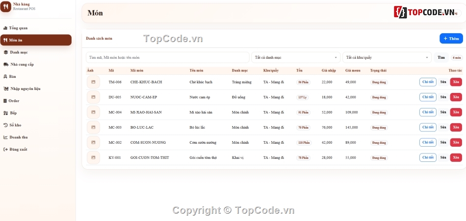
Task: Open Chi tiết for Nước cam ép
Action: 428,97
